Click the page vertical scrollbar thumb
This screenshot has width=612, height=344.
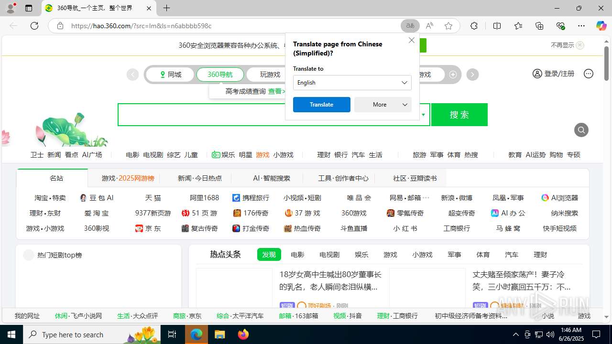[606, 63]
